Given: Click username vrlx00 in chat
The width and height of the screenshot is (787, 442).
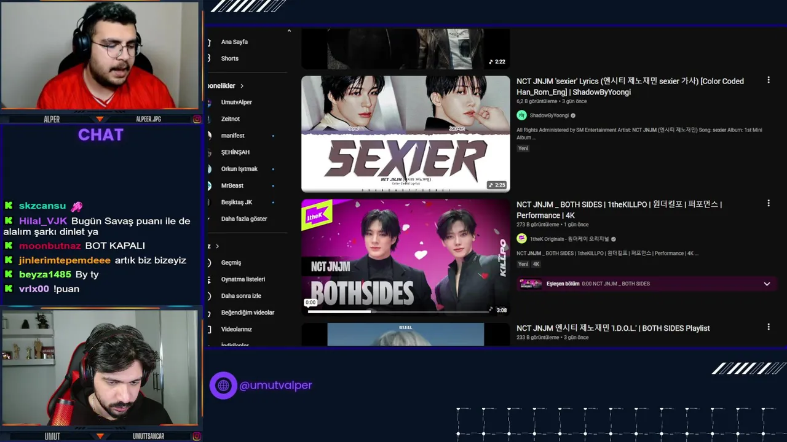Looking at the screenshot, I should pos(34,289).
